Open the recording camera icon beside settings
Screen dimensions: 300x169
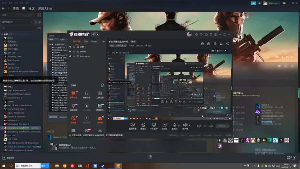pos(199,126)
